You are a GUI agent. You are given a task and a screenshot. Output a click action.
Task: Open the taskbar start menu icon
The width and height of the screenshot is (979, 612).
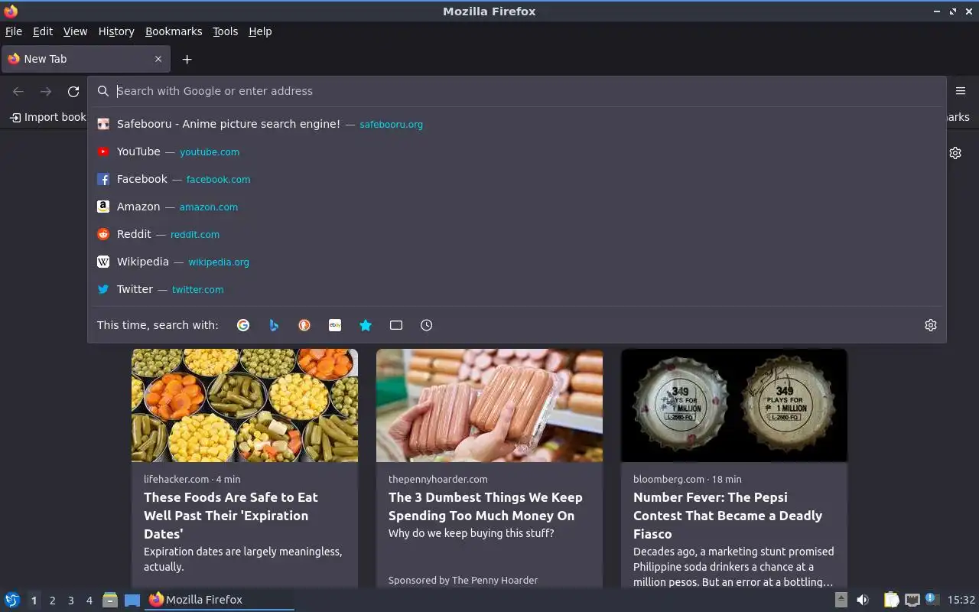pos(12,600)
